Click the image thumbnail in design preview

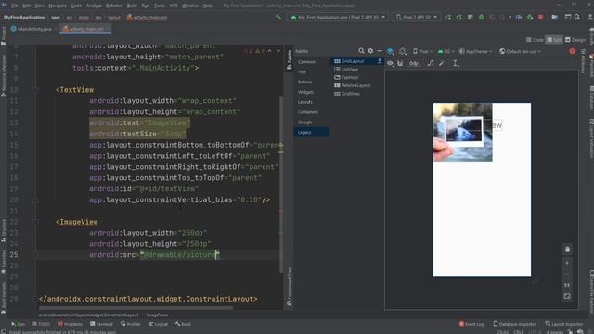(x=462, y=132)
